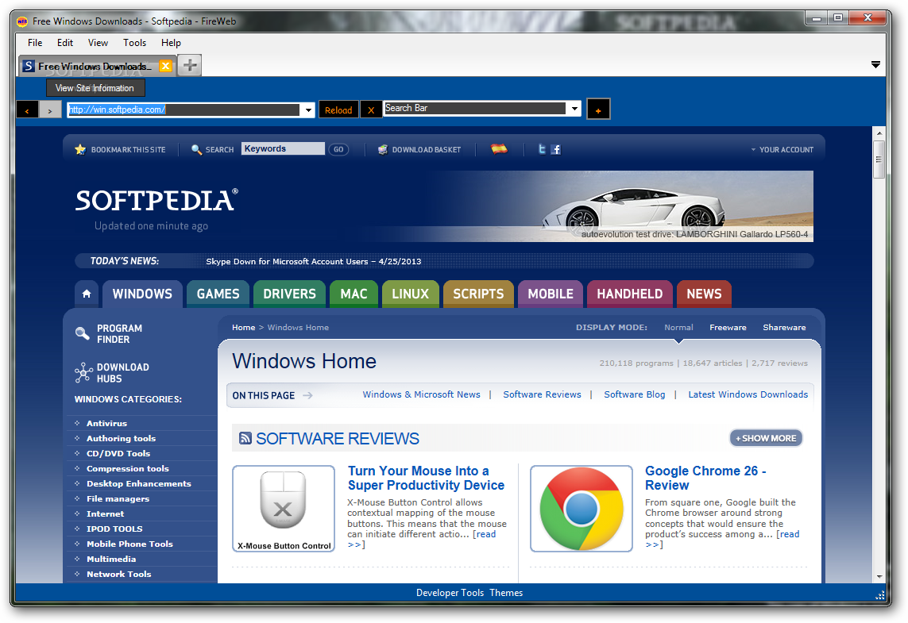Open the Compression tools category

click(128, 468)
